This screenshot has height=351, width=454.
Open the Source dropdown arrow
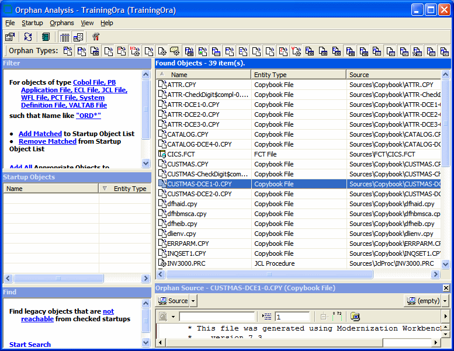(193, 301)
